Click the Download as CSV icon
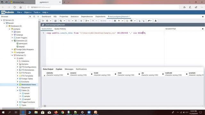 pyautogui.click(x=156, y=21)
